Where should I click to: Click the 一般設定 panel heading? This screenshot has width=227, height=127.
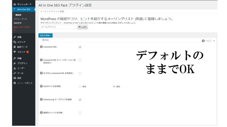coord(45,40)
